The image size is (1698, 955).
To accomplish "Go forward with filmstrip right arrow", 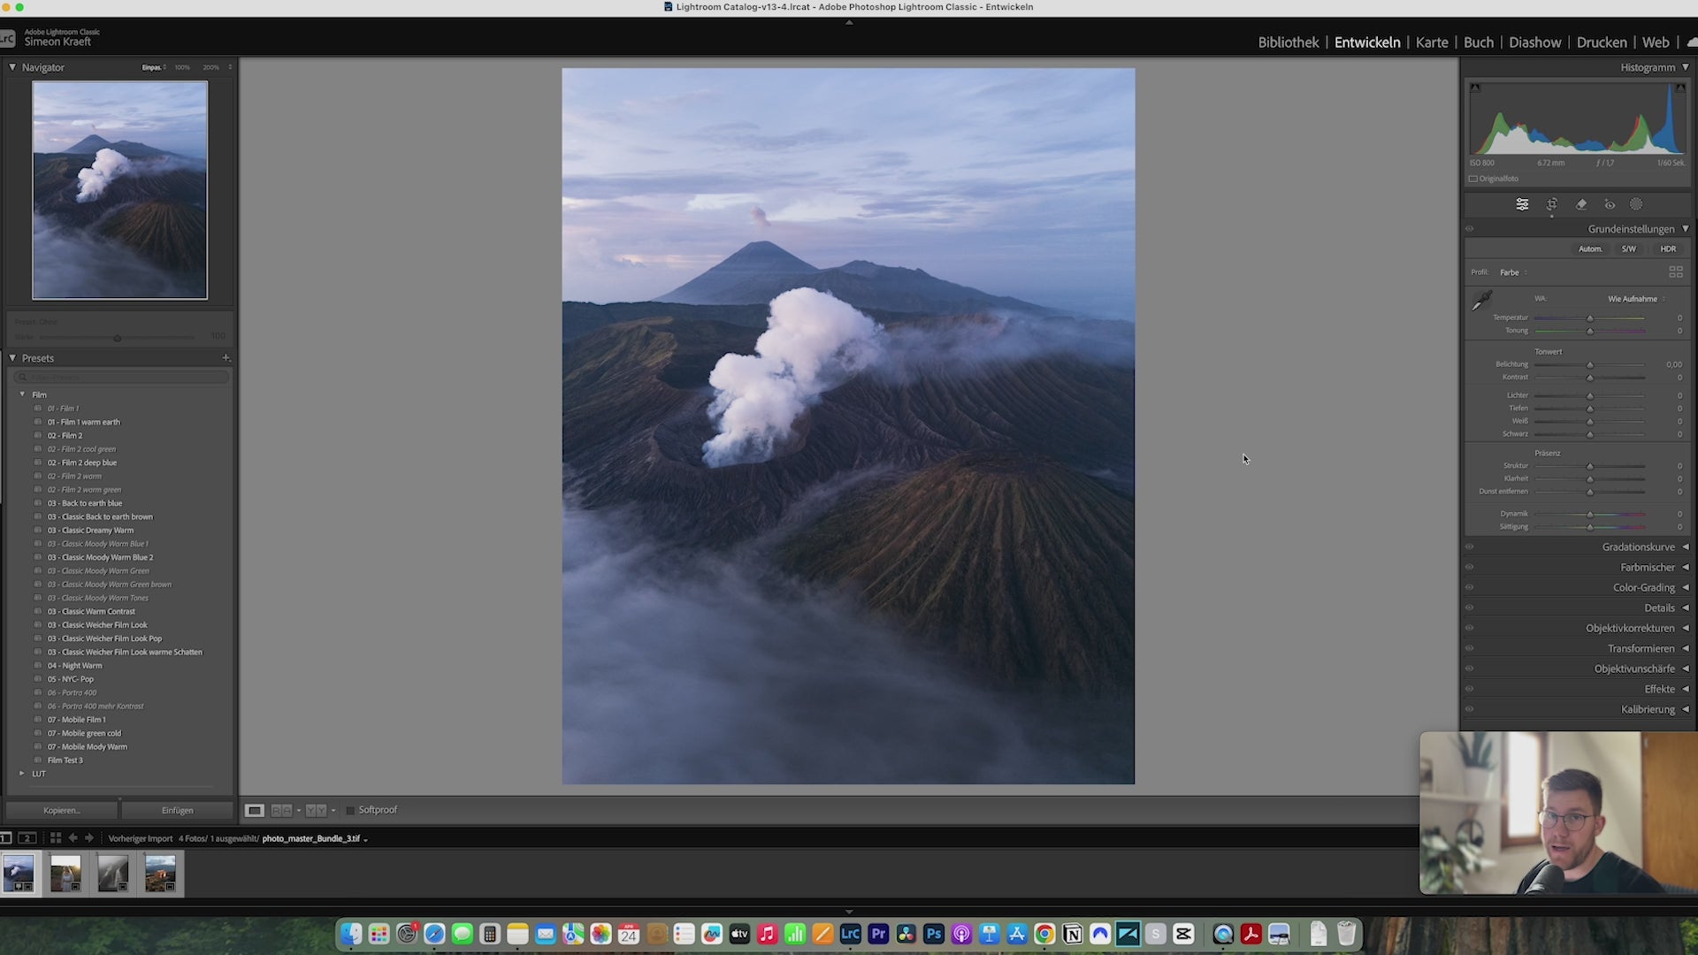I will point(88,838).
